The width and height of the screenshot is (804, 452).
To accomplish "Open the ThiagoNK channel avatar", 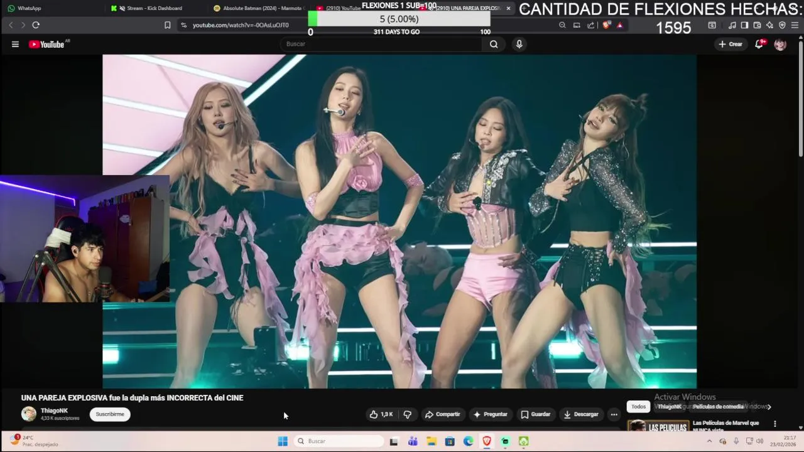I will tap(29, 414).
